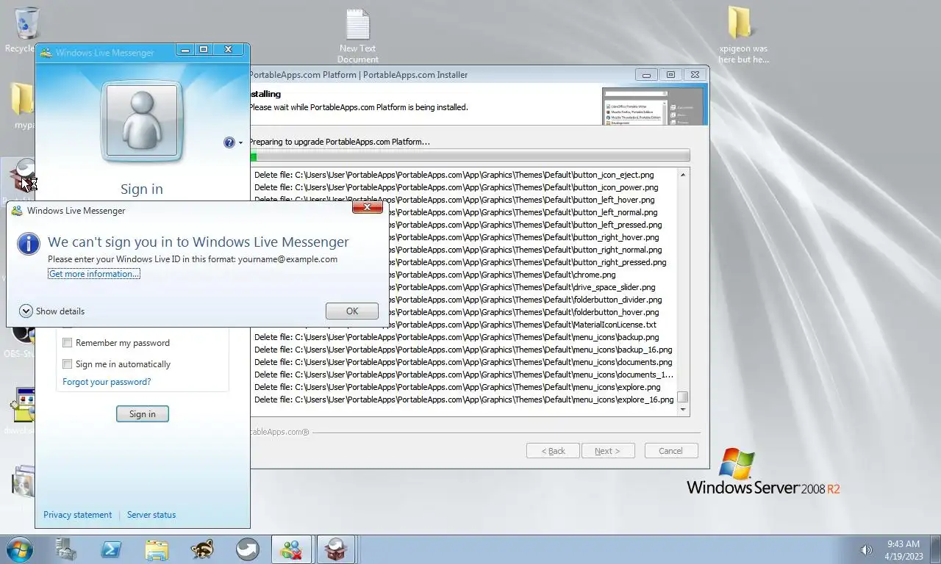Switch to the PortableApps installer taskbar button
Screen dimensions: 941x564
click(337, 549)
